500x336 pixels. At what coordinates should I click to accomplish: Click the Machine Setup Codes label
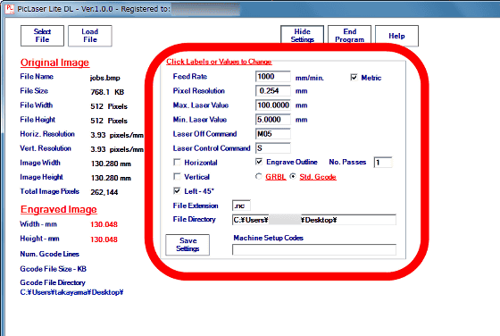pos(268,238)
